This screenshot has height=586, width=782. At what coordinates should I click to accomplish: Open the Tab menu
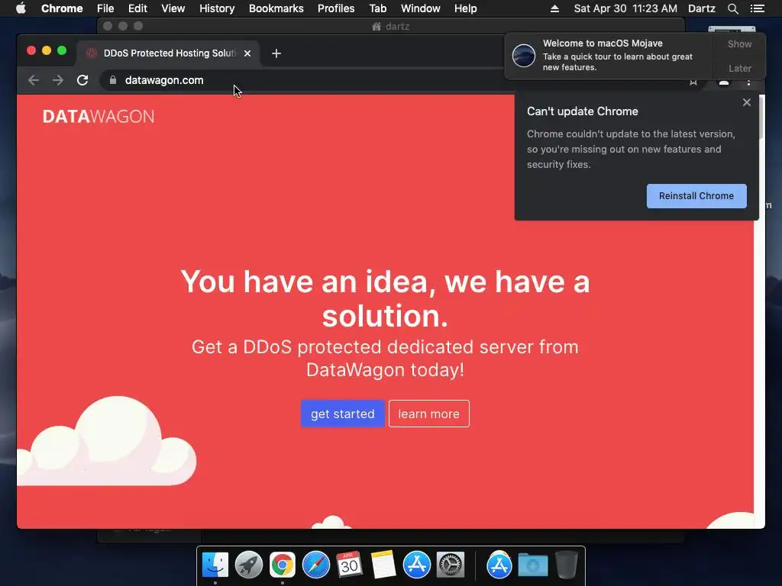coord(377,8)
